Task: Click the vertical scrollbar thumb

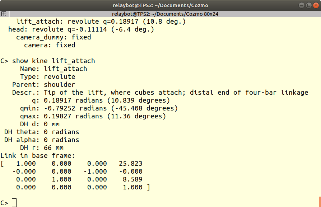Action: pos(320,202)
